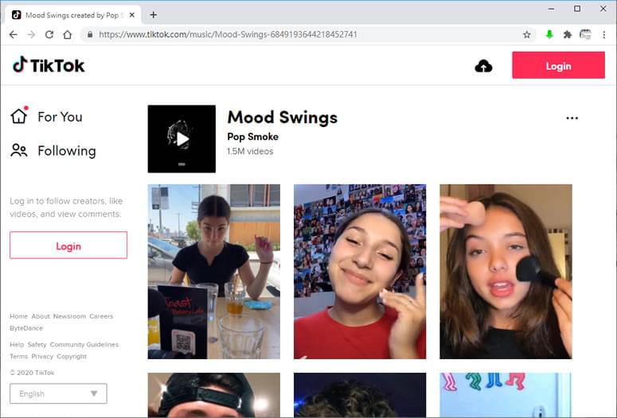The image size is (617, 418).
Task: Reload the page
Action: pos(49,35)
